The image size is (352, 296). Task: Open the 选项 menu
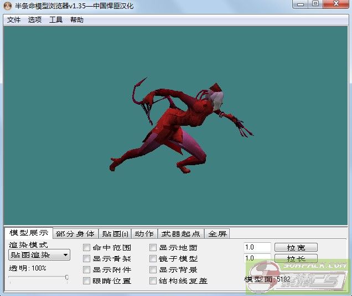(34, 20)
